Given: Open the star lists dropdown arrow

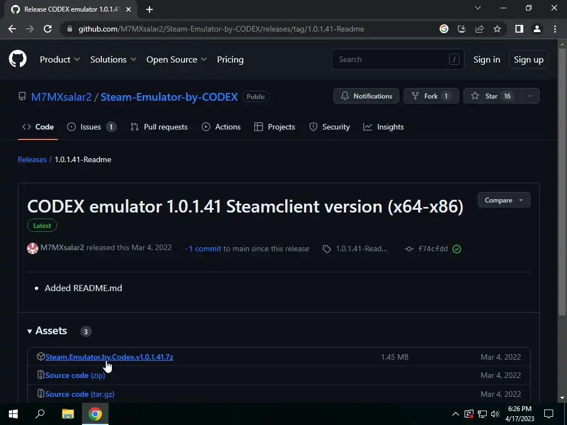Looking at the screenshot, I should click(530, 96).
